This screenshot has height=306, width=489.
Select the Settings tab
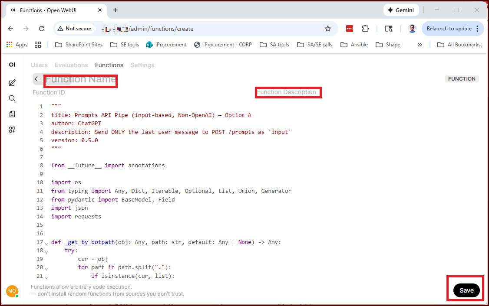coord(142,65)
